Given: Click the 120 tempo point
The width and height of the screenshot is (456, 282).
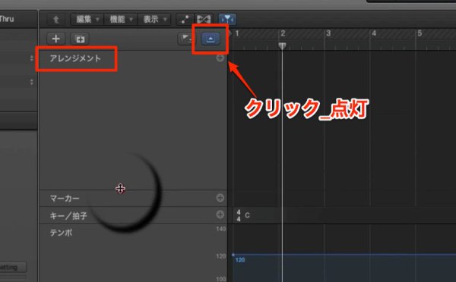Looking at the screenshot, I should (x=233, y=255).
